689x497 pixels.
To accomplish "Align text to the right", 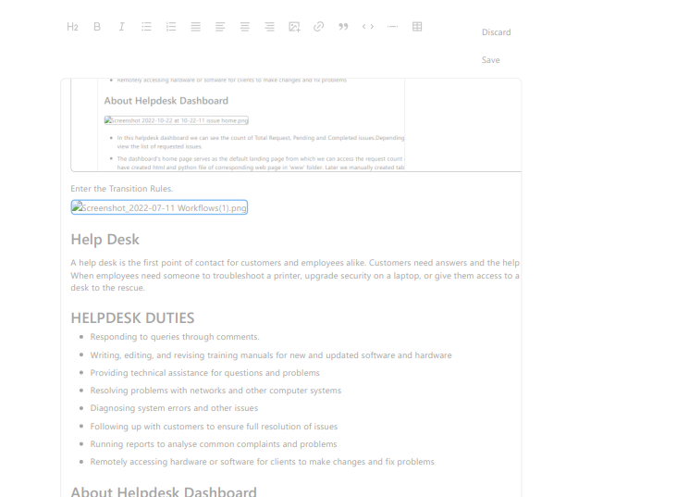I will pos(269,27).
